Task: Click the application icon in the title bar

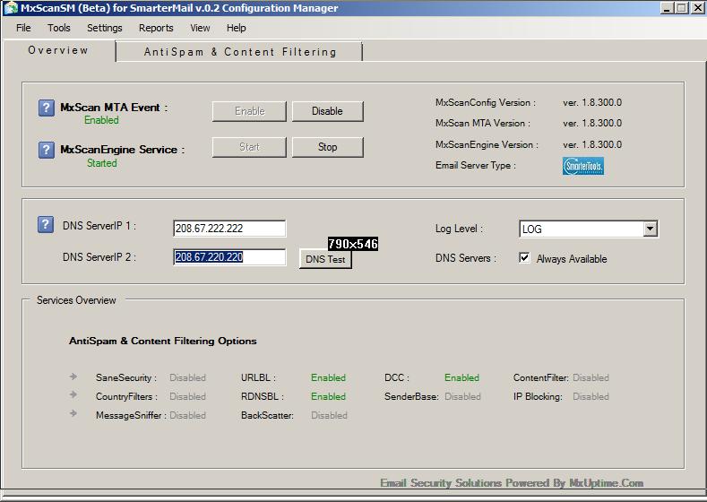Action: click(x=10, y=8)
